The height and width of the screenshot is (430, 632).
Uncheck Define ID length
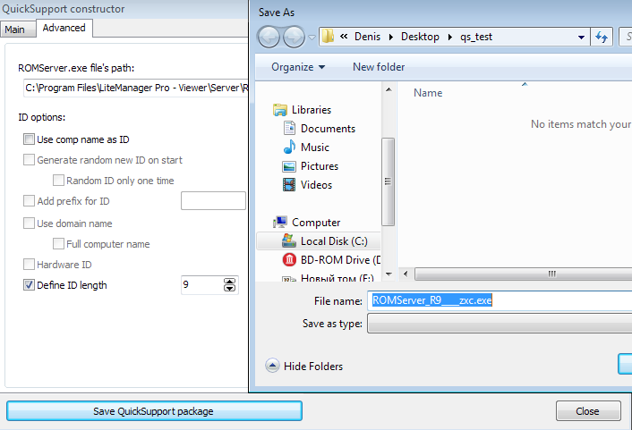pyautogui.click(x=29, y=285)
